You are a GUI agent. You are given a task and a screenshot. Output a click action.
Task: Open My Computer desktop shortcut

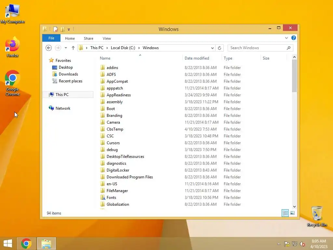pos(13,14)
